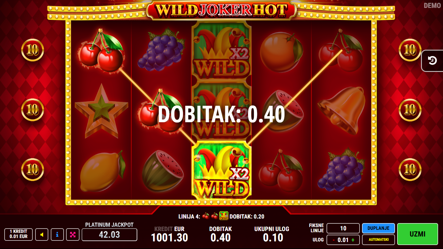This screenshot has width=443, height=249.
Task: Mute the game sound with speaker icon
Action: 42,235
